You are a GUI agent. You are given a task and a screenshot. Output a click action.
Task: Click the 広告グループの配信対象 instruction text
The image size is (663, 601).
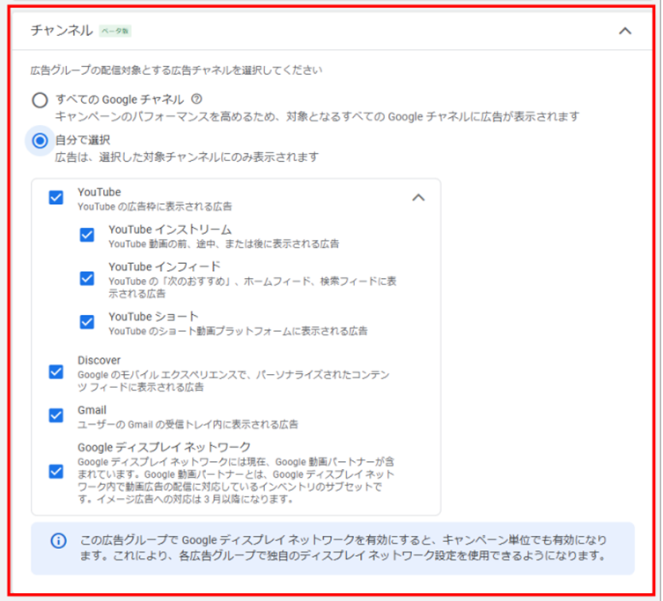tap(176, 70)
